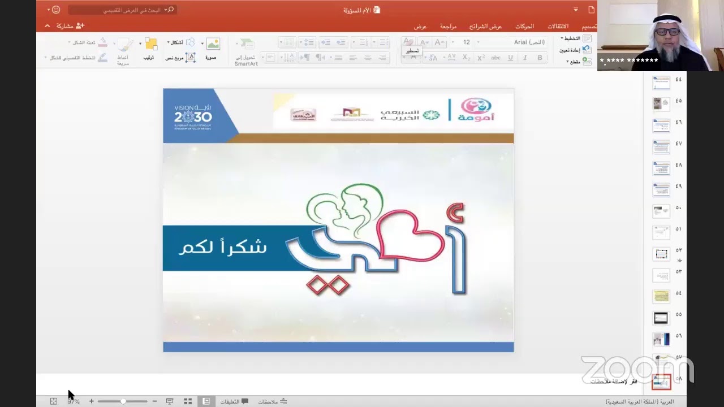Toggle strikethrough abc formatting
Screen dimensions: 724x407
(x=495, y=58)
